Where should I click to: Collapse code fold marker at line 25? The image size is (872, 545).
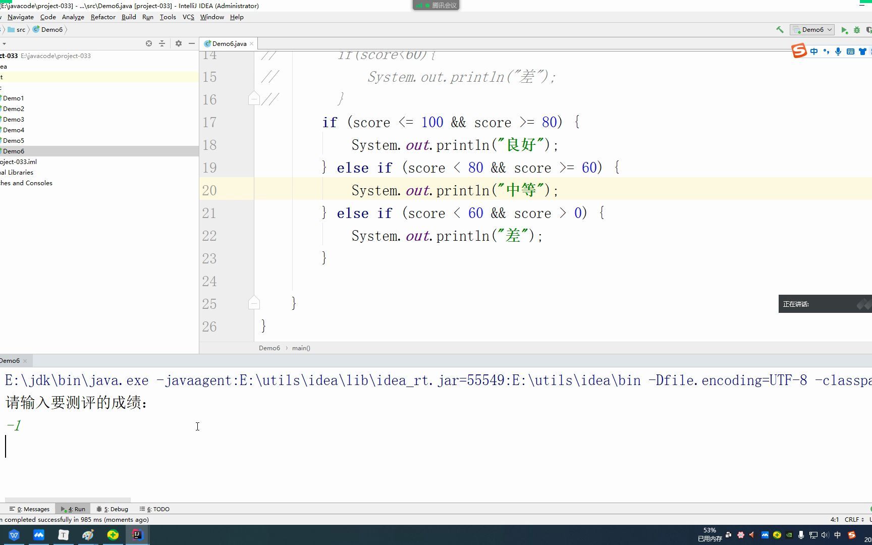[254, 303]
